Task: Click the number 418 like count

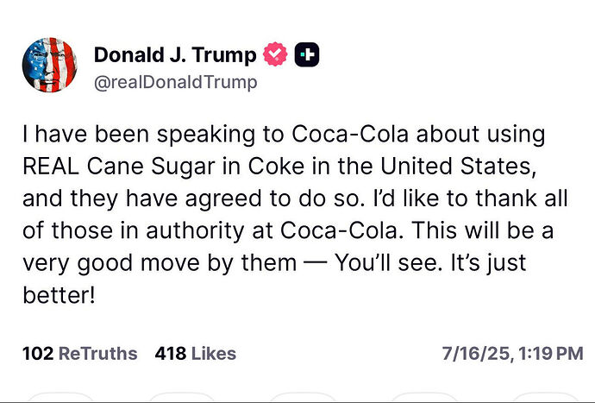Action: click(171, 353)
